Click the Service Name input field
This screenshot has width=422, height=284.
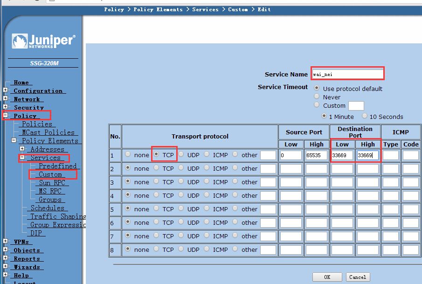click(x=346, y=74)
